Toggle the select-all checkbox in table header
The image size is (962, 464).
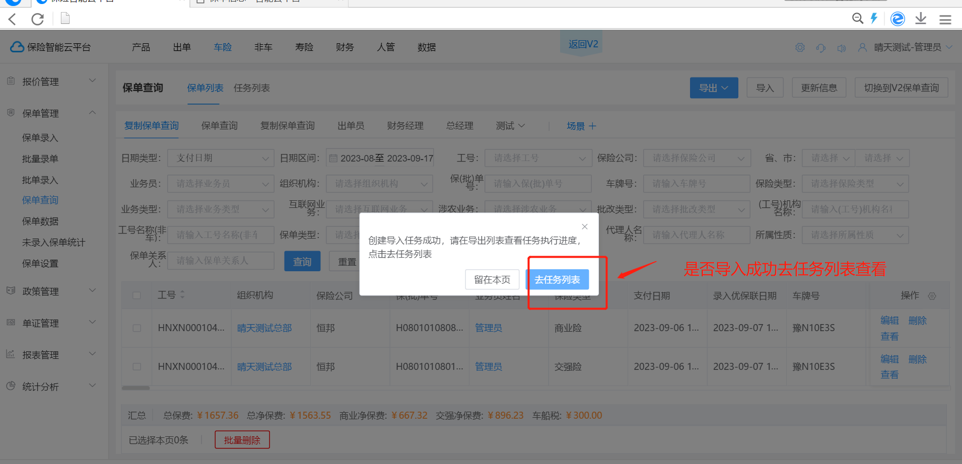136,295
